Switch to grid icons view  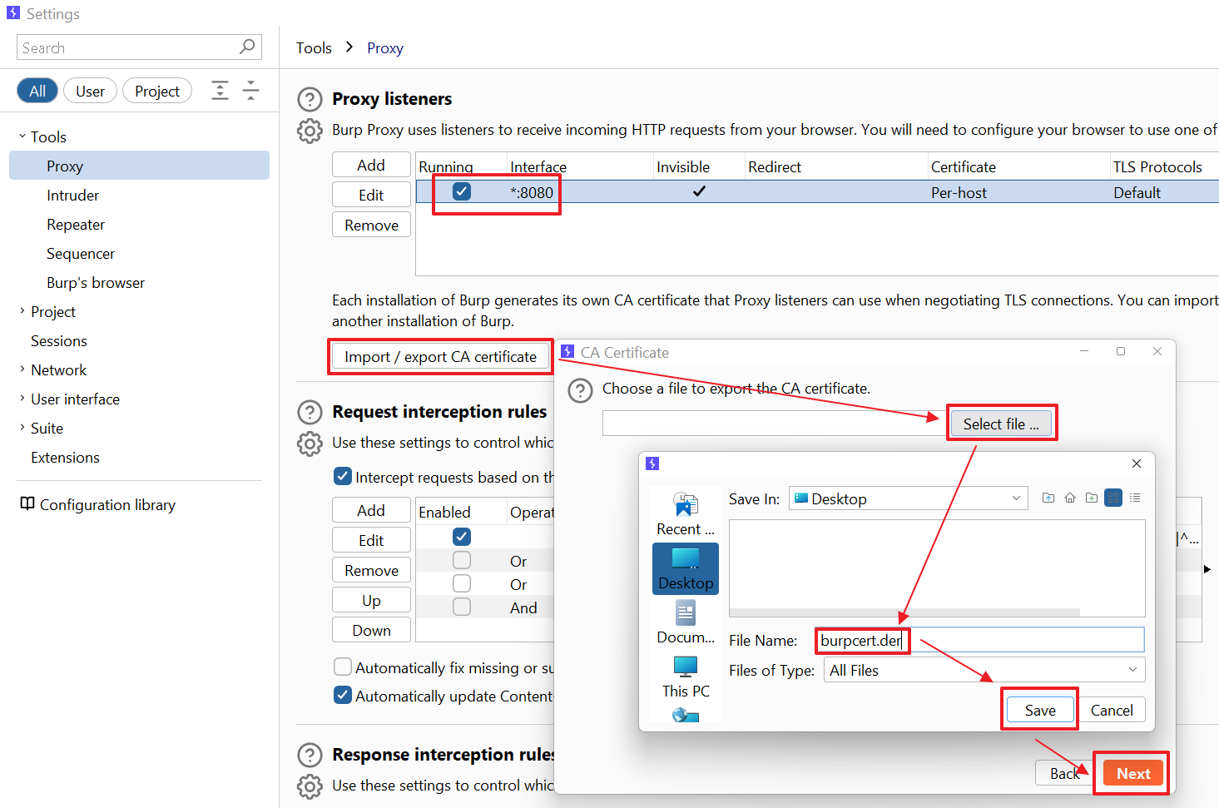pos(1113,498)
